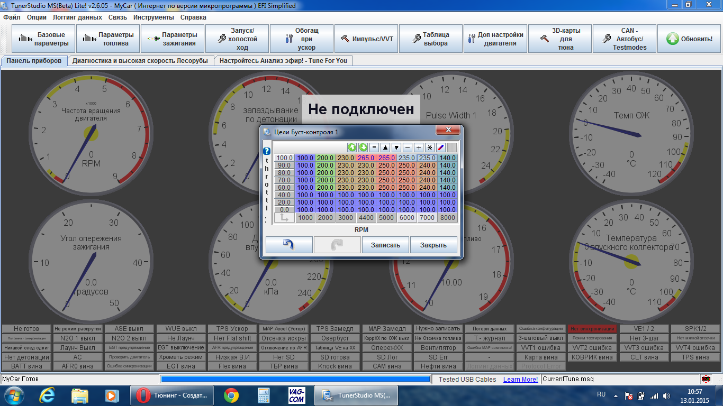The image size is (723, 406).
Task: Open the VAG-COM taskbar icon
Action: [296, 395]
